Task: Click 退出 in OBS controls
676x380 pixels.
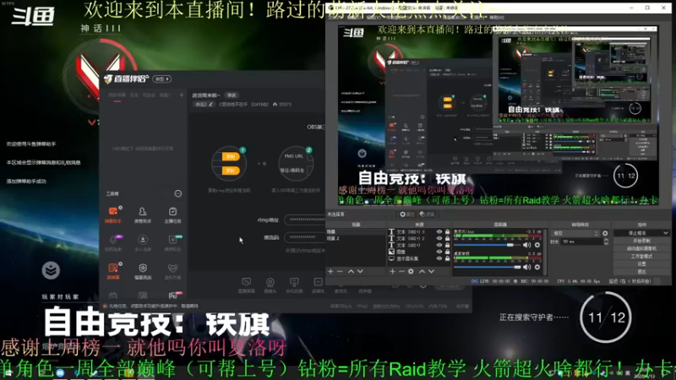Action: [641, 271]
